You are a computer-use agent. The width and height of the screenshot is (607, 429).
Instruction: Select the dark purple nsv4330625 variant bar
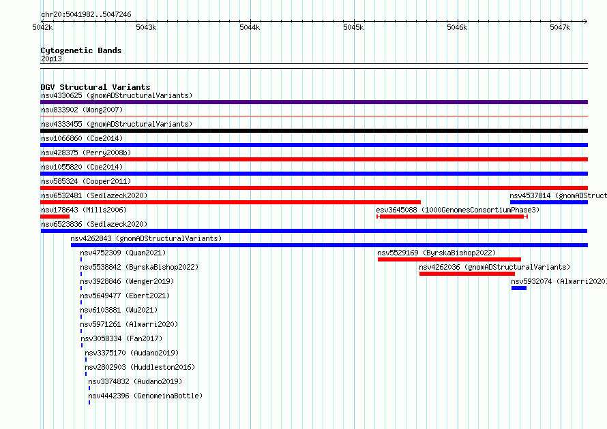314,102
